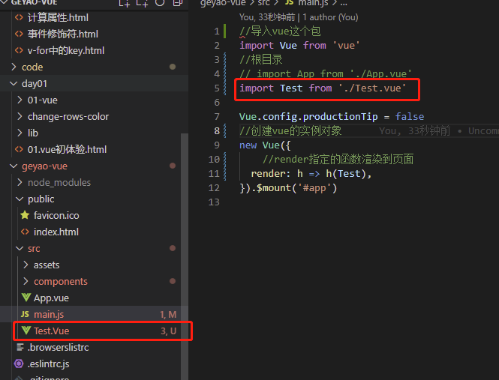The height and width of the screenshot is (380, 499).
Task: Expand the node_modules folder chevron
Action: coord(20,182)
